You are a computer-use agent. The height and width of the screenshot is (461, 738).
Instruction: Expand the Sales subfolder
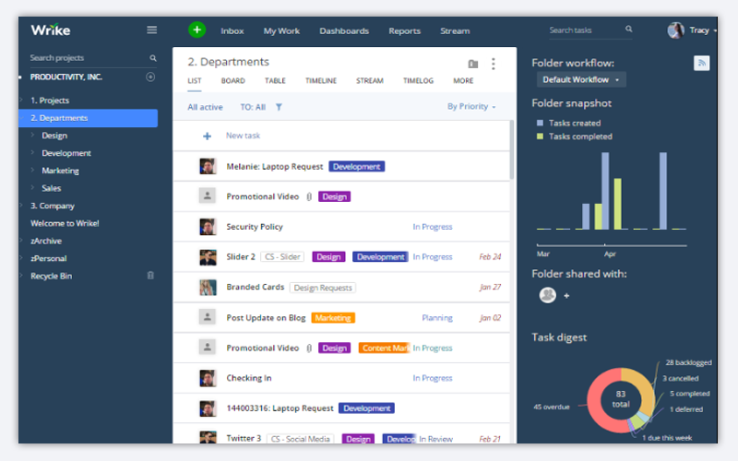point(33,188)
